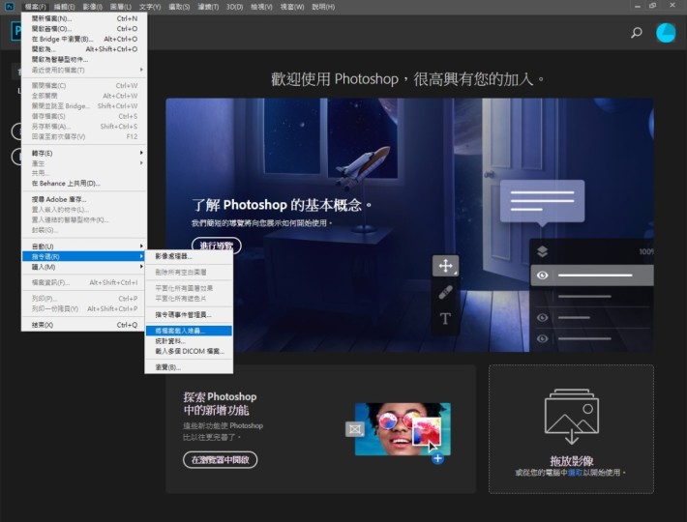687x522 pixels.
Task: Choose highlighted 將檔案載入堆疊 entry
Action: 189,331
